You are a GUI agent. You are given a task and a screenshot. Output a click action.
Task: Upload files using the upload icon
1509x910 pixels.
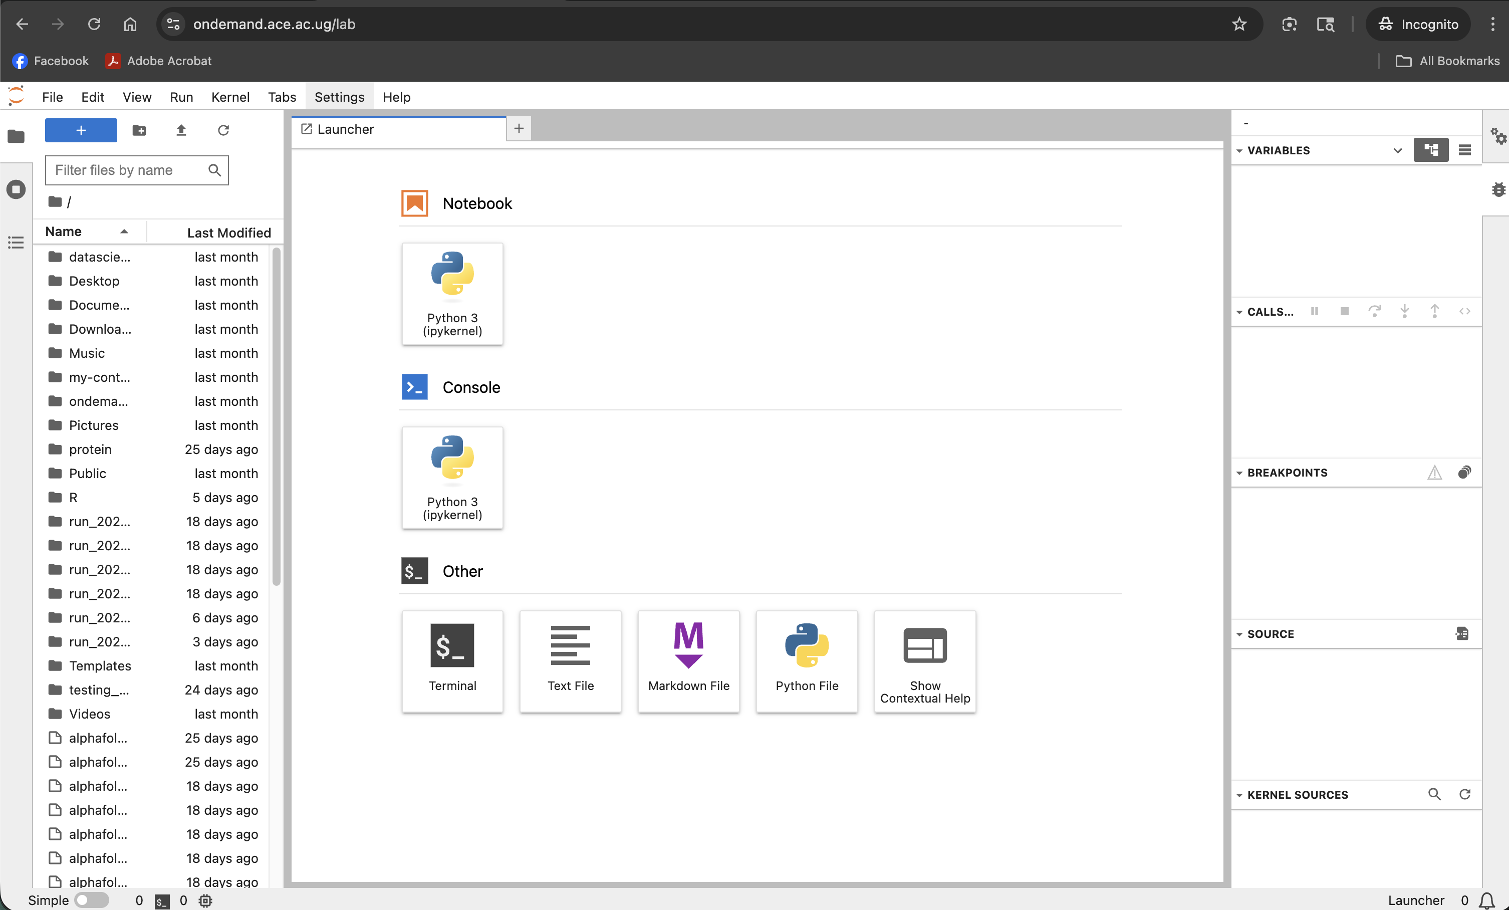tap(181, 130)
